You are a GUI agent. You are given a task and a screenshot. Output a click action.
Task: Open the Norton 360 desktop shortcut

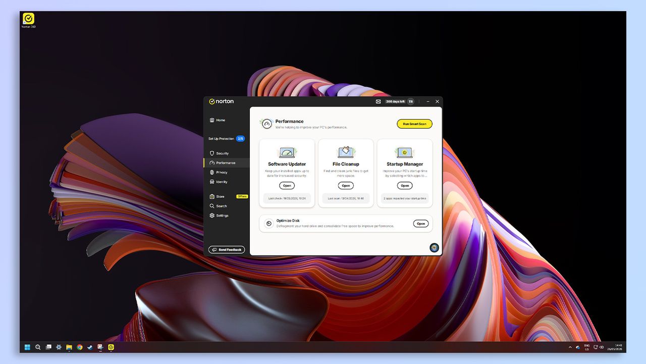click(29, 20)
